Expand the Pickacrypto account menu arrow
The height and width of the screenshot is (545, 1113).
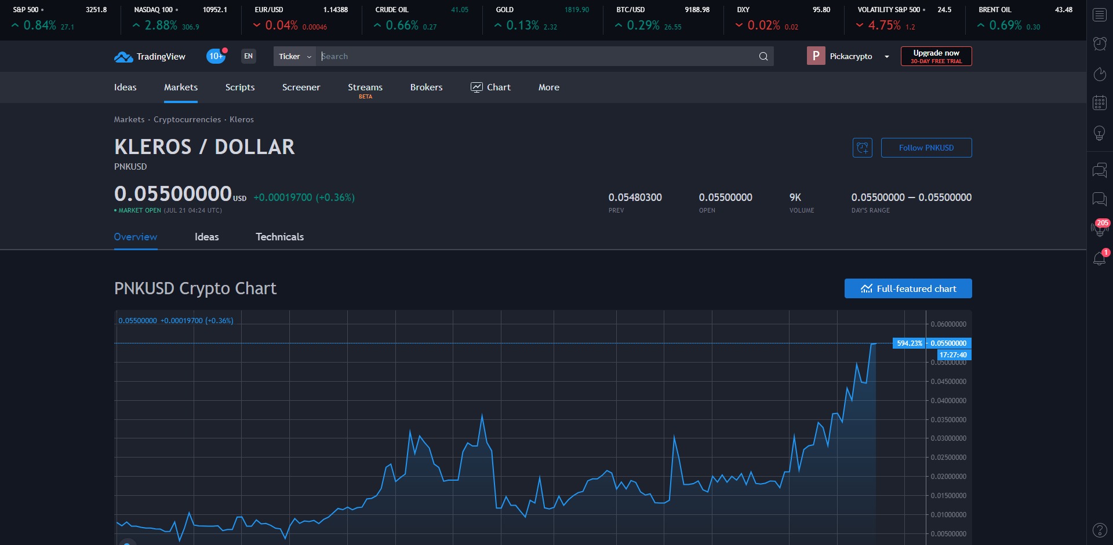point(887,57)
